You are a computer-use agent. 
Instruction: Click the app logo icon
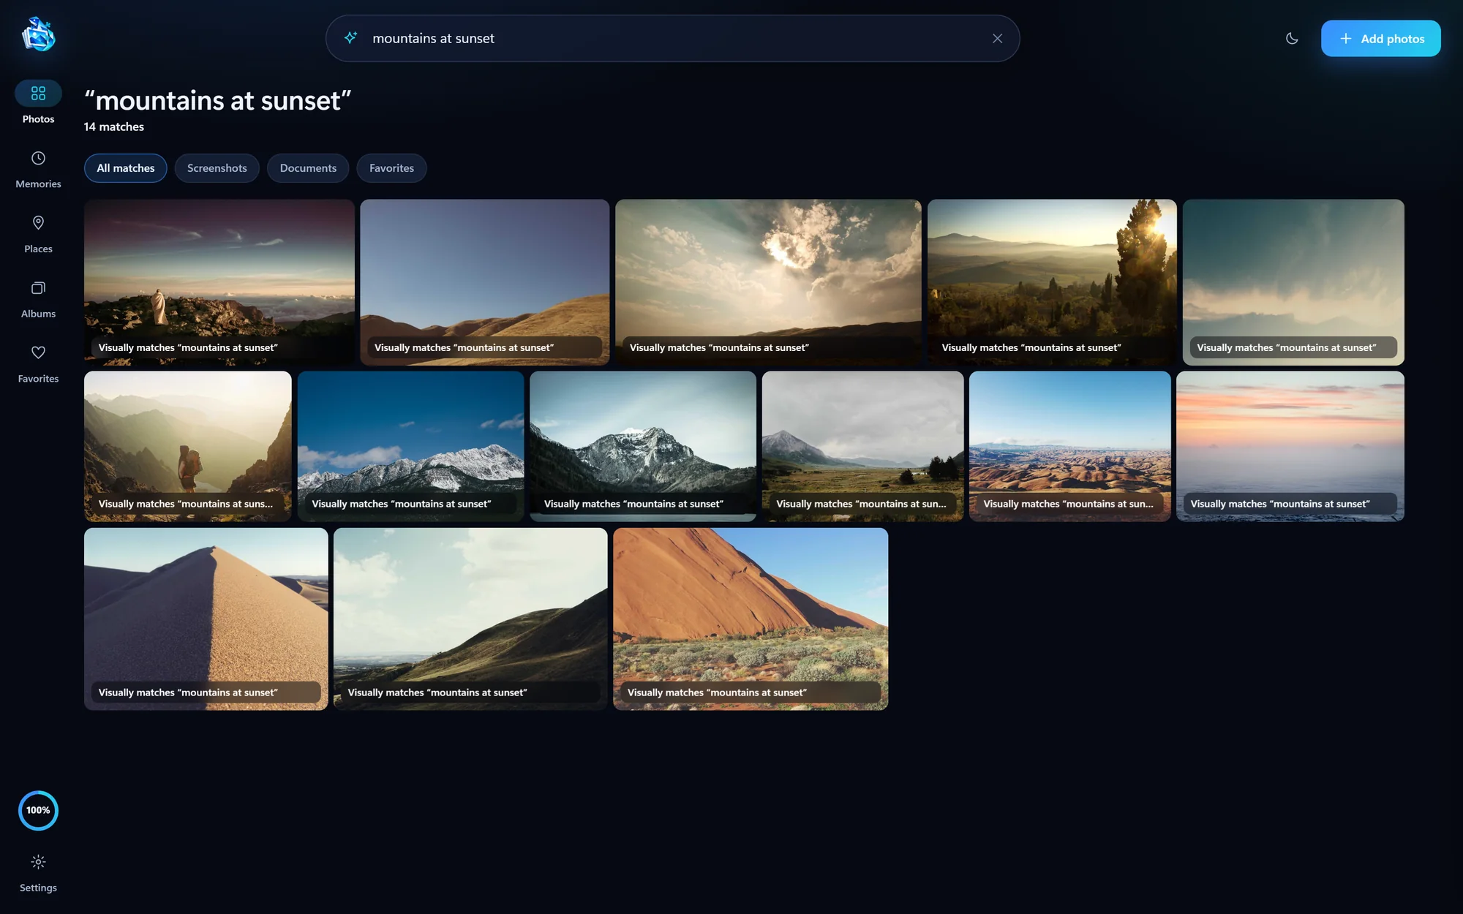[x=38, y=35]
